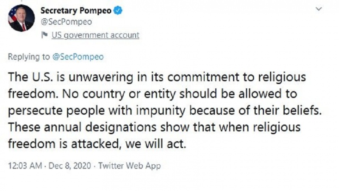This screenshot has height=191, width=339.
Task: Click the 'Replying to' text
Action: 29,57
